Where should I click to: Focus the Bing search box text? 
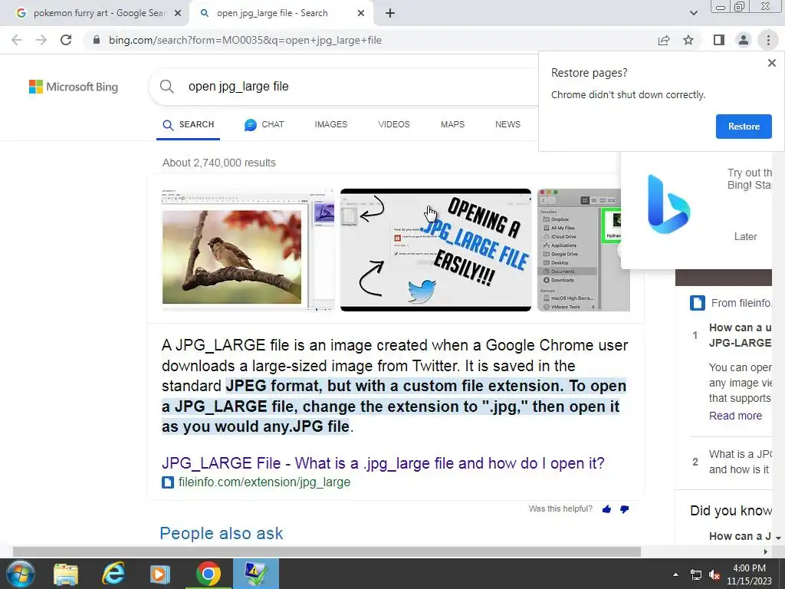point(238,86)
